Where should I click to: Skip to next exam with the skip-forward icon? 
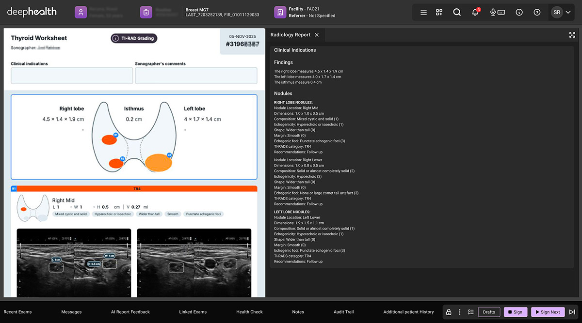(x=572, y=312)
